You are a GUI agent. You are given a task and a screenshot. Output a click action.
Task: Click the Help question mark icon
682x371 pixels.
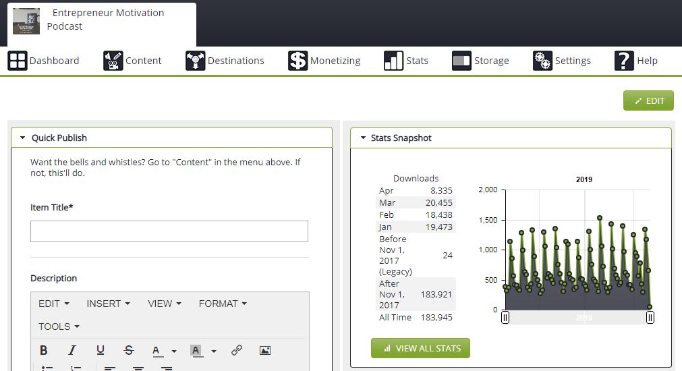click(624, 61)
